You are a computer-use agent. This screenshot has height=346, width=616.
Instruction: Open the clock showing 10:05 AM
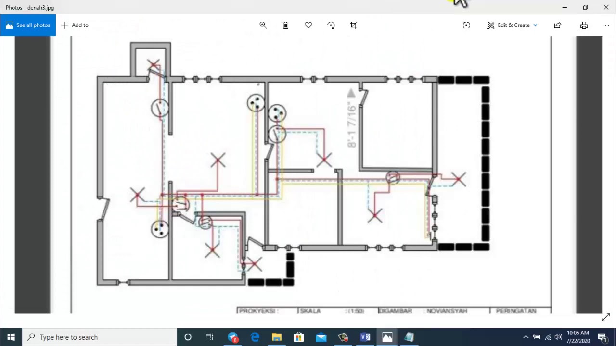click(578, 337)
